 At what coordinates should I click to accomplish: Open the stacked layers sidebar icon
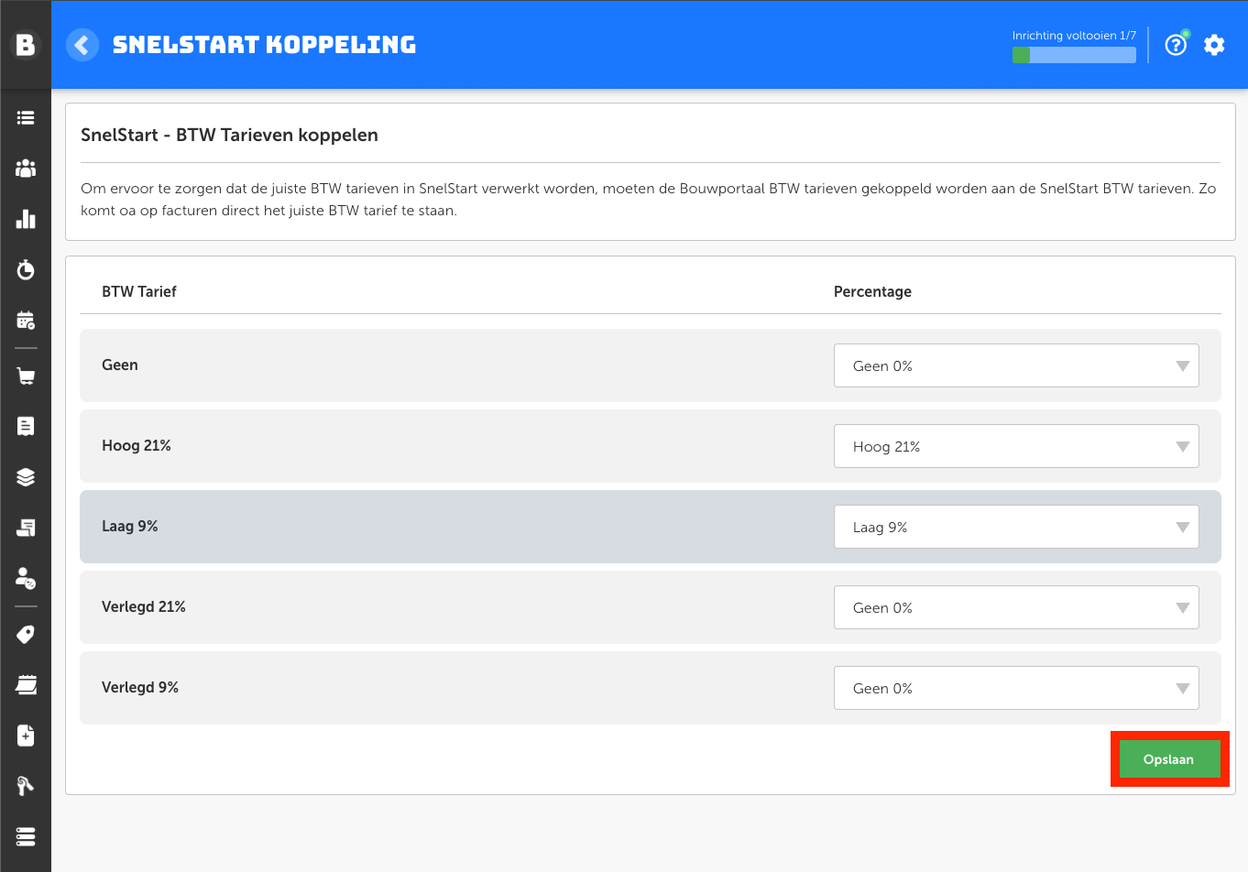[26, 477]
